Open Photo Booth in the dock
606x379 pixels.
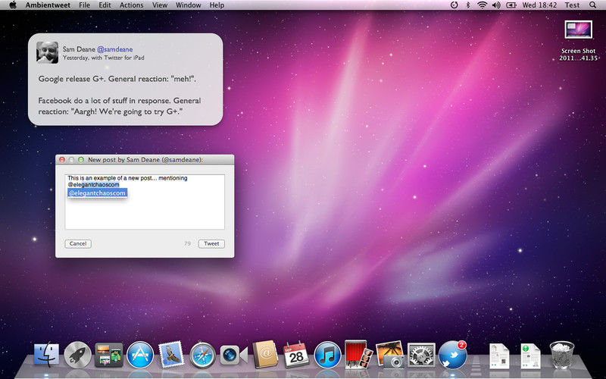pos(358,354)
